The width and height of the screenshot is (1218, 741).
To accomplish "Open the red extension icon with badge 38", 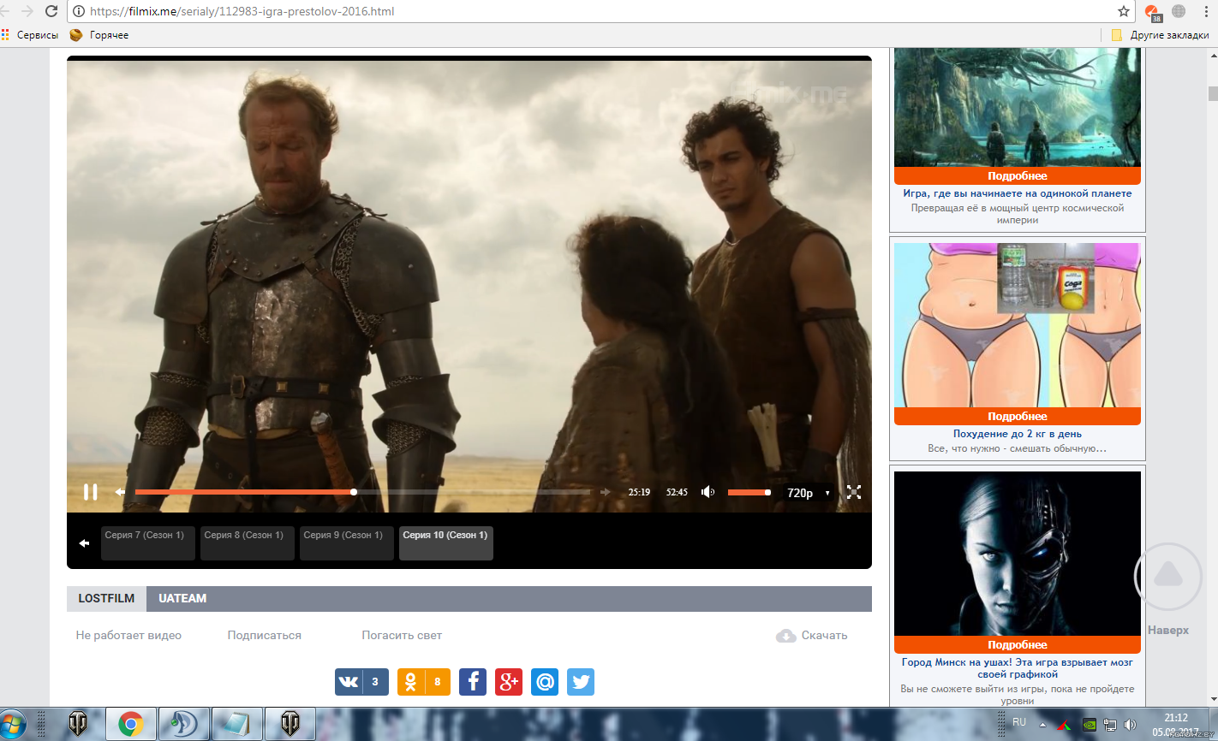I will click(x=1153, y=12).
